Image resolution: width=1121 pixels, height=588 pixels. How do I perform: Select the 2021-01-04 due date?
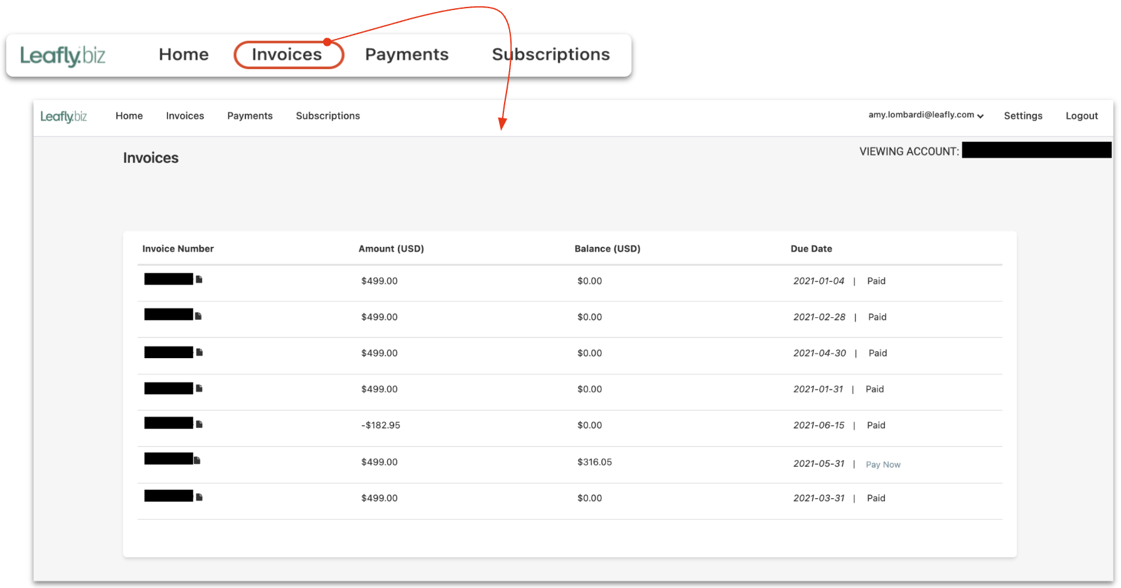pos(818,281)
